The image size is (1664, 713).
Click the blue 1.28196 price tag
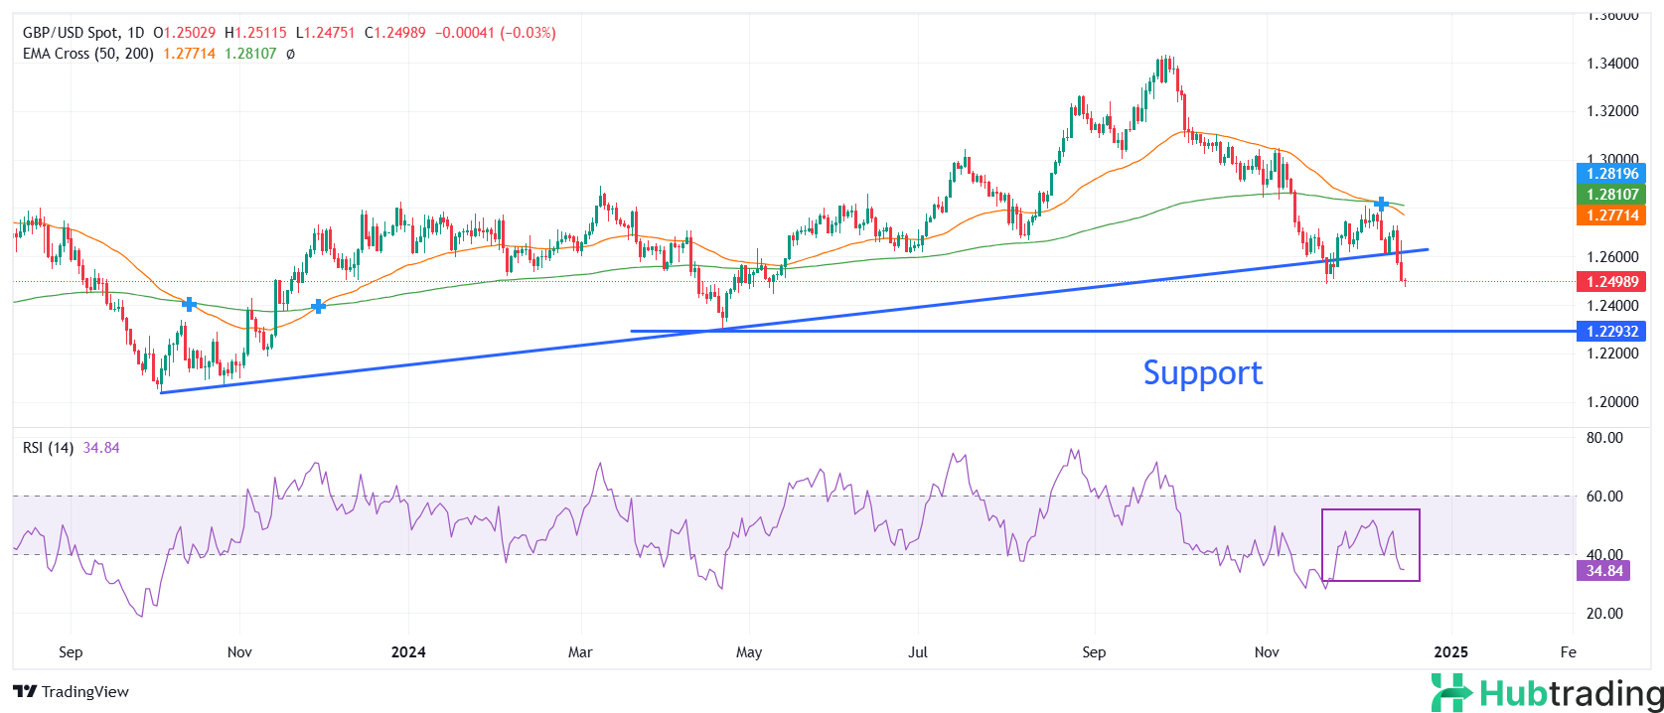tap(1611, 174)
